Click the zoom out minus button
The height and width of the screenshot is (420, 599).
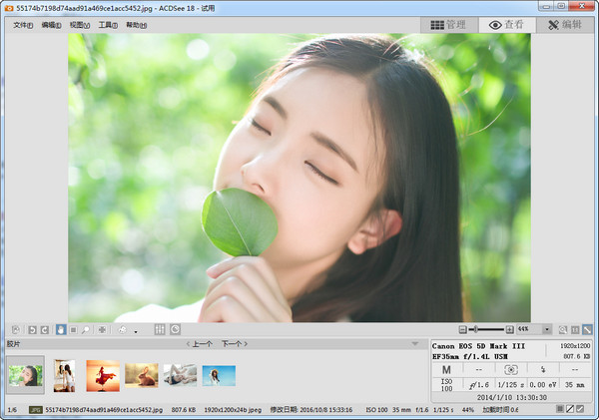click(x=463, y=329)
